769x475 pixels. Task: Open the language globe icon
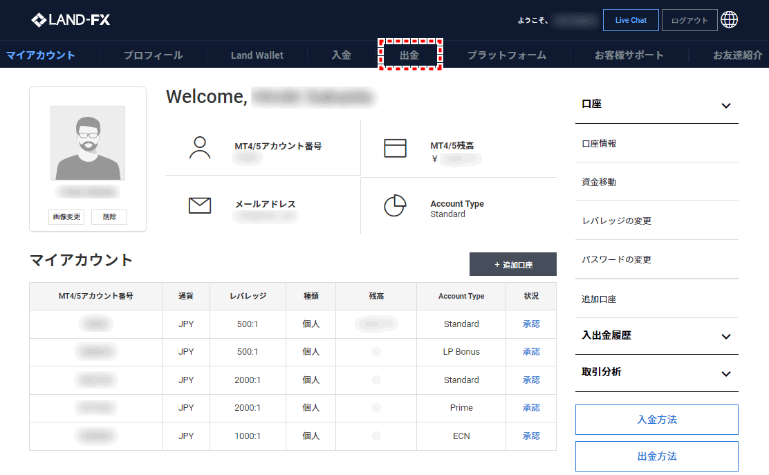(729, 20)
